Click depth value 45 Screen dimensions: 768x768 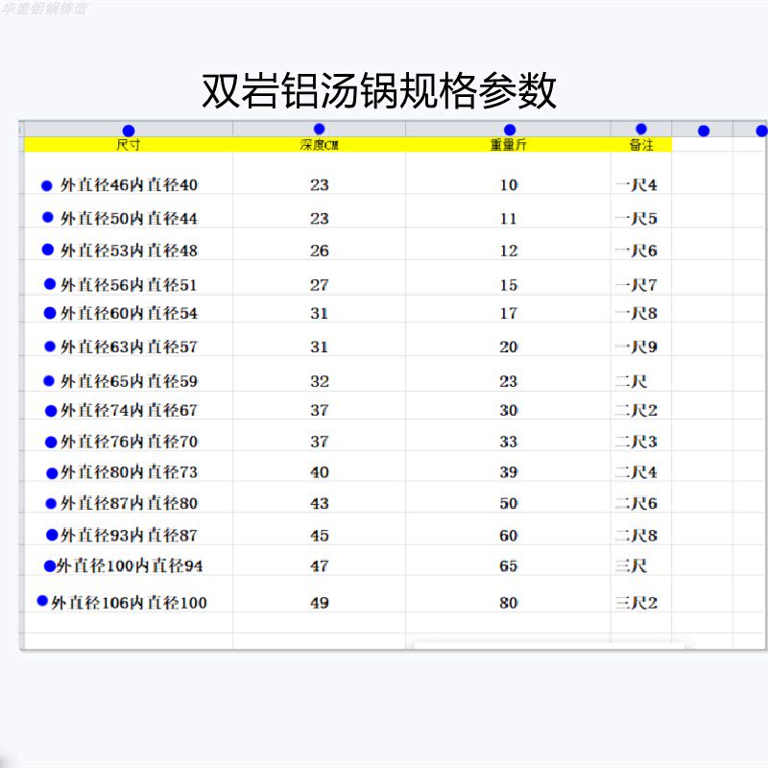[320, 536]
